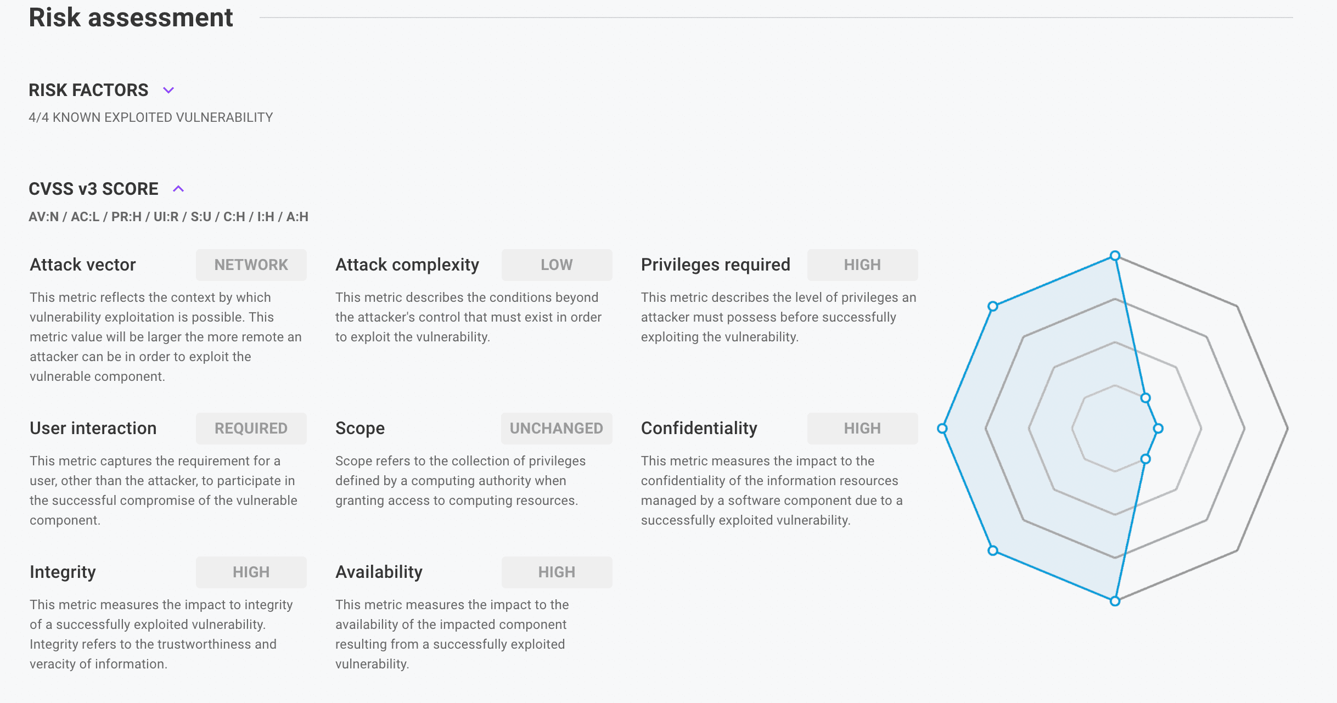Image resolution: width=1337 pixels, height=703 pixels.
Task: Click the HIGH badge for Availability
Action: 557,572
